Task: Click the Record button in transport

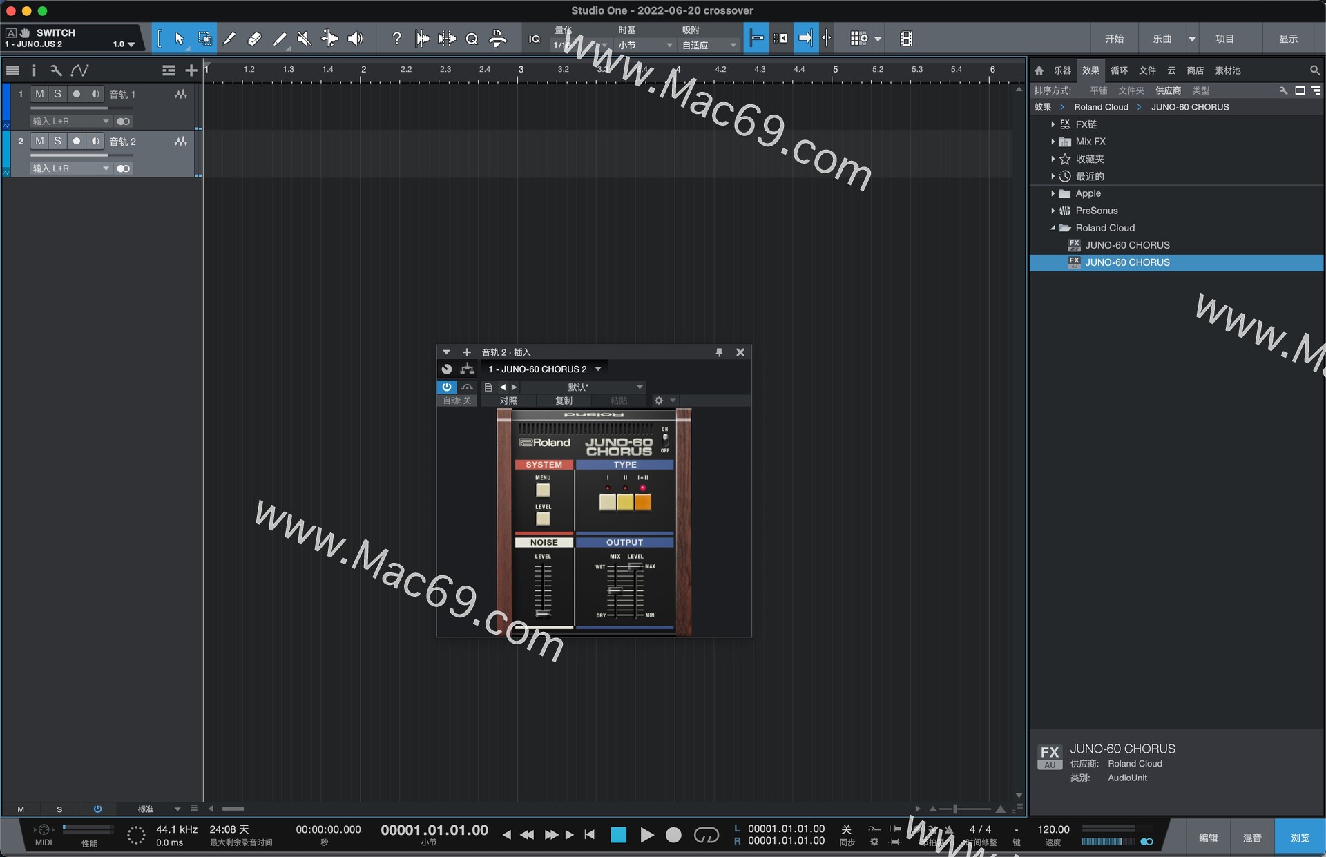Action: pos(673,835)
